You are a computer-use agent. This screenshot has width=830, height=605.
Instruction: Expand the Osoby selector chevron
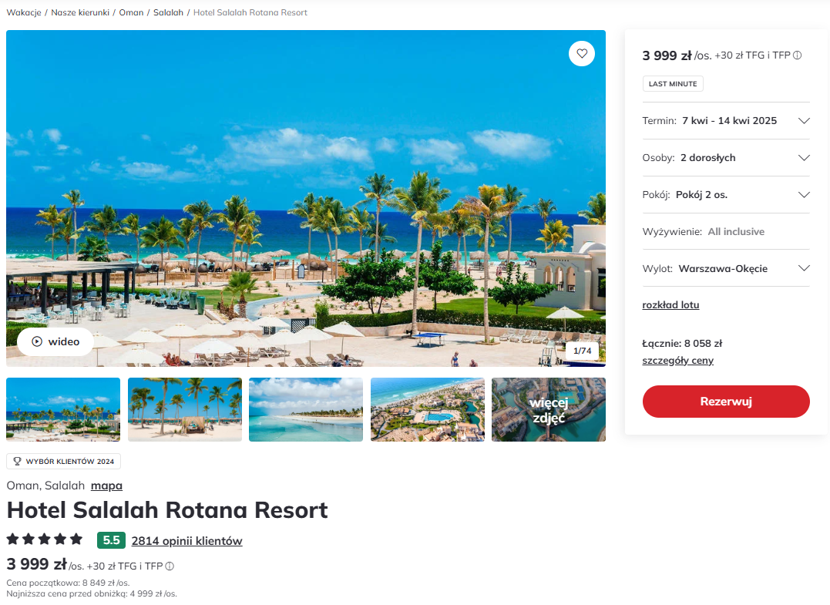click(804, 158)
